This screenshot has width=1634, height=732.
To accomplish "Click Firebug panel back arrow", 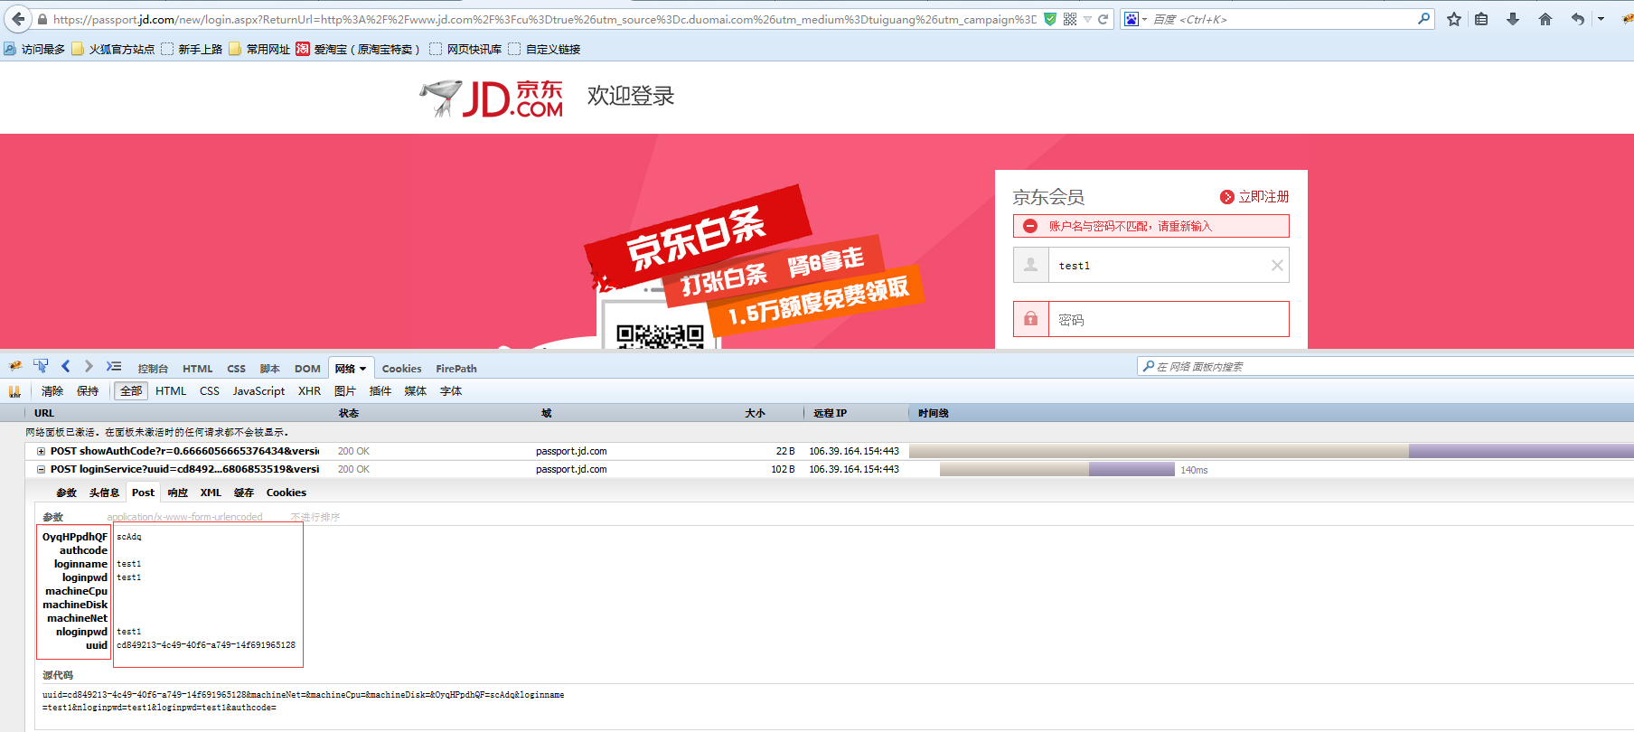I will (x=65, y=366).
